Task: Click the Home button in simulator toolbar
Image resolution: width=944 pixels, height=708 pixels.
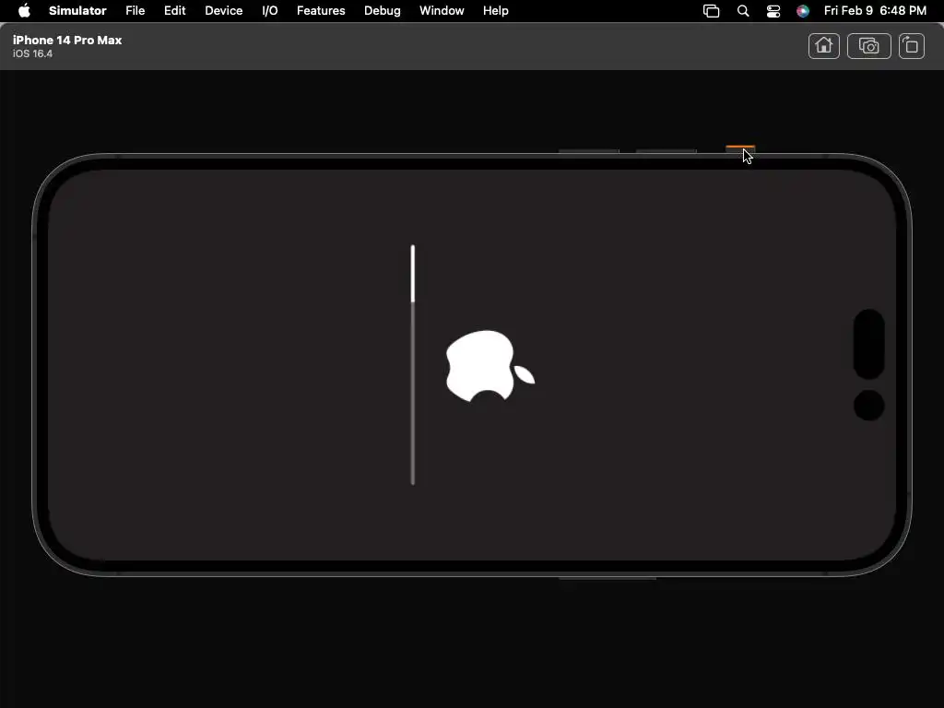Action: [823, 46]
